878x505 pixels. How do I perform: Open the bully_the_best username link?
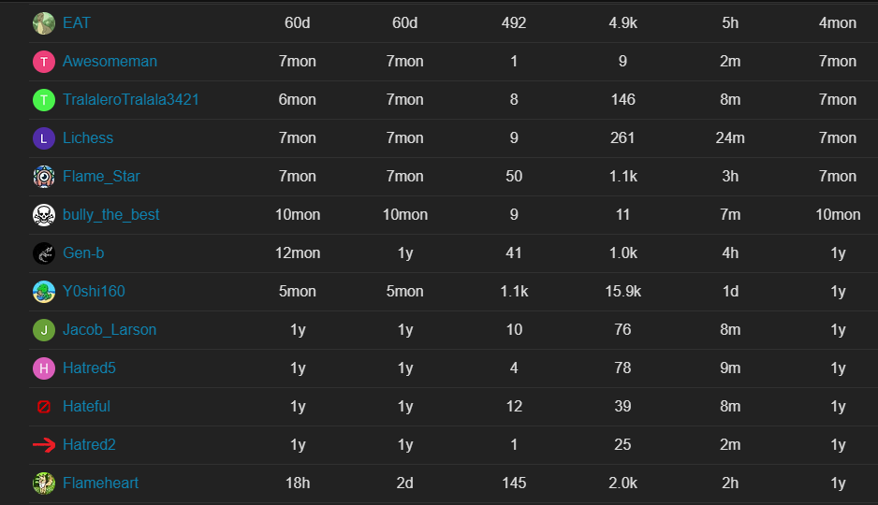pos(111,214)
